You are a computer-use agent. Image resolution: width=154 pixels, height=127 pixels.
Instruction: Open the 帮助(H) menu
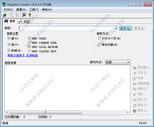[47, 9]
